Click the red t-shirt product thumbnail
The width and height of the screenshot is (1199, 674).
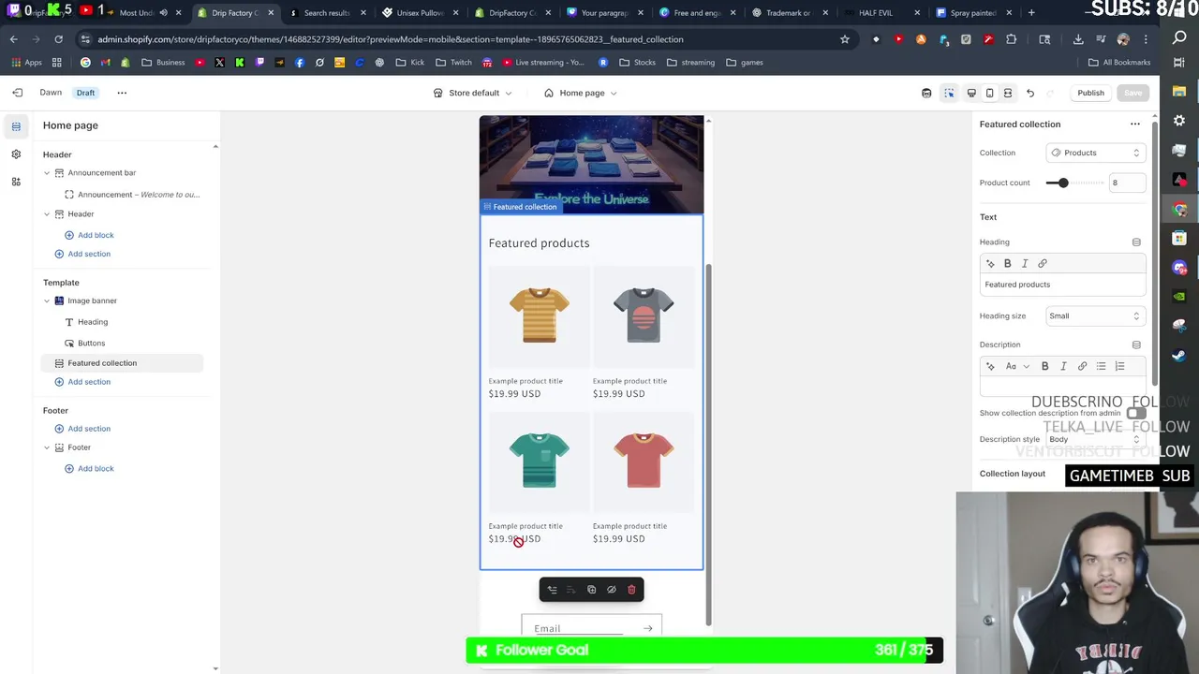point(644,462)
